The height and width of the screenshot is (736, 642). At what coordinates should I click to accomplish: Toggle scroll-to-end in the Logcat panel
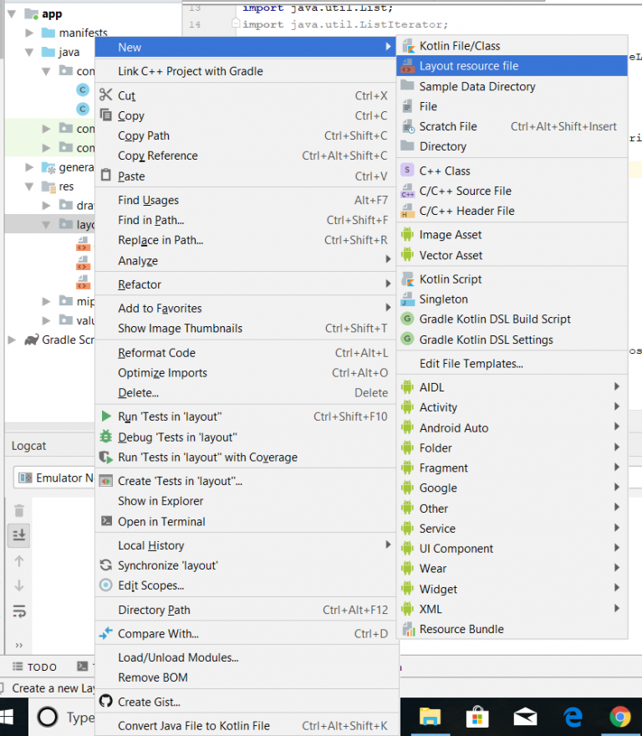[x=19, y=534]
